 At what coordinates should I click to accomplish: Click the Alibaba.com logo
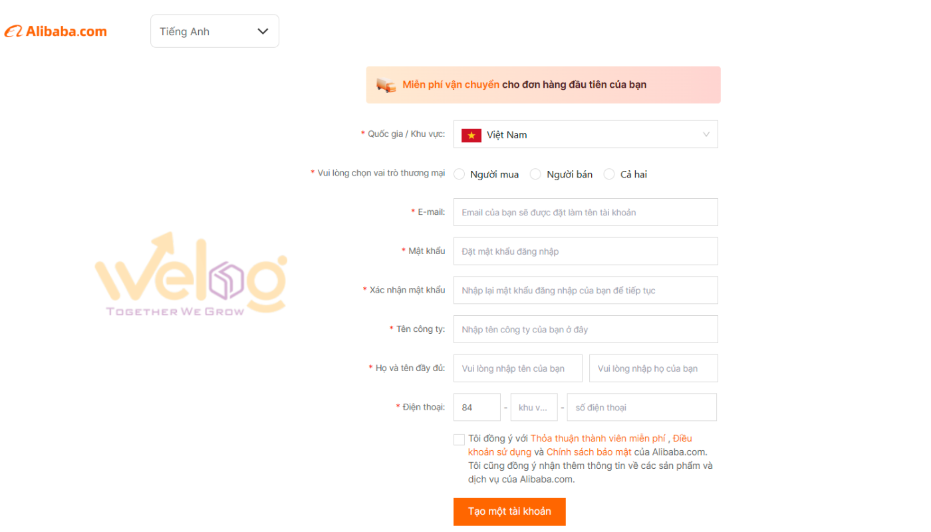point(56,31)
